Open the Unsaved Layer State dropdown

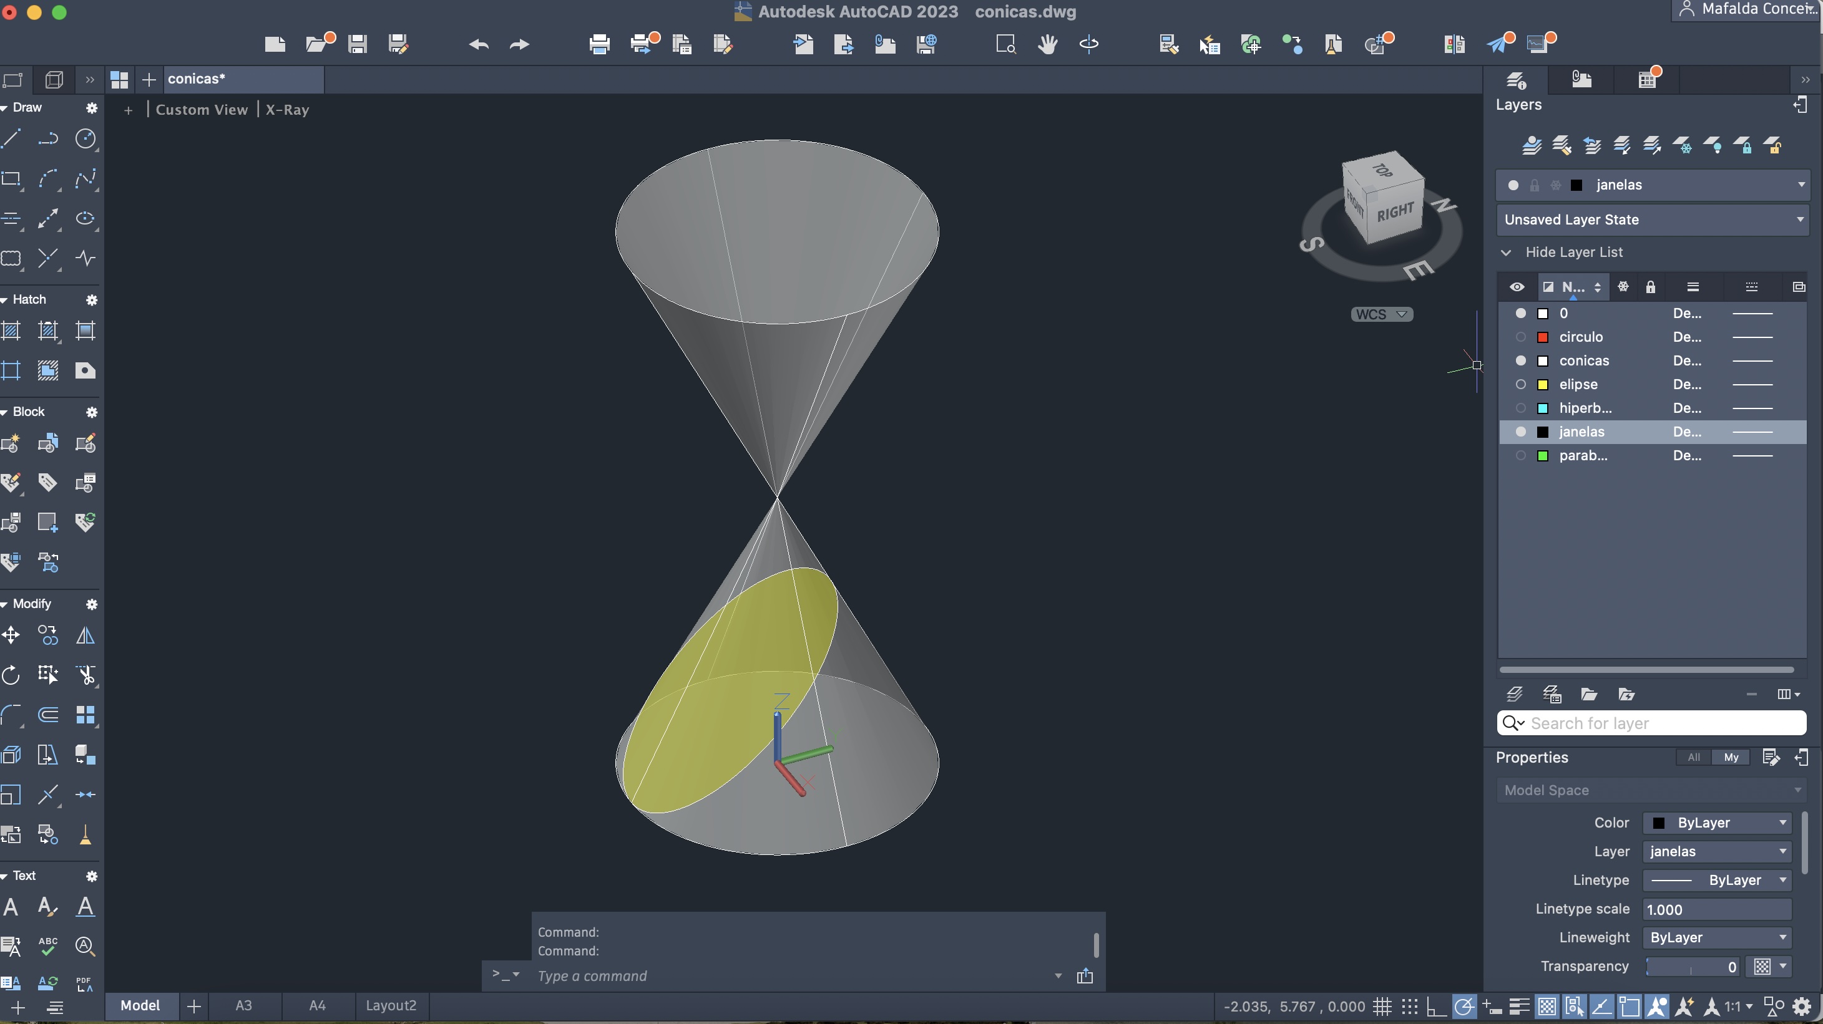pos(1652,220)
